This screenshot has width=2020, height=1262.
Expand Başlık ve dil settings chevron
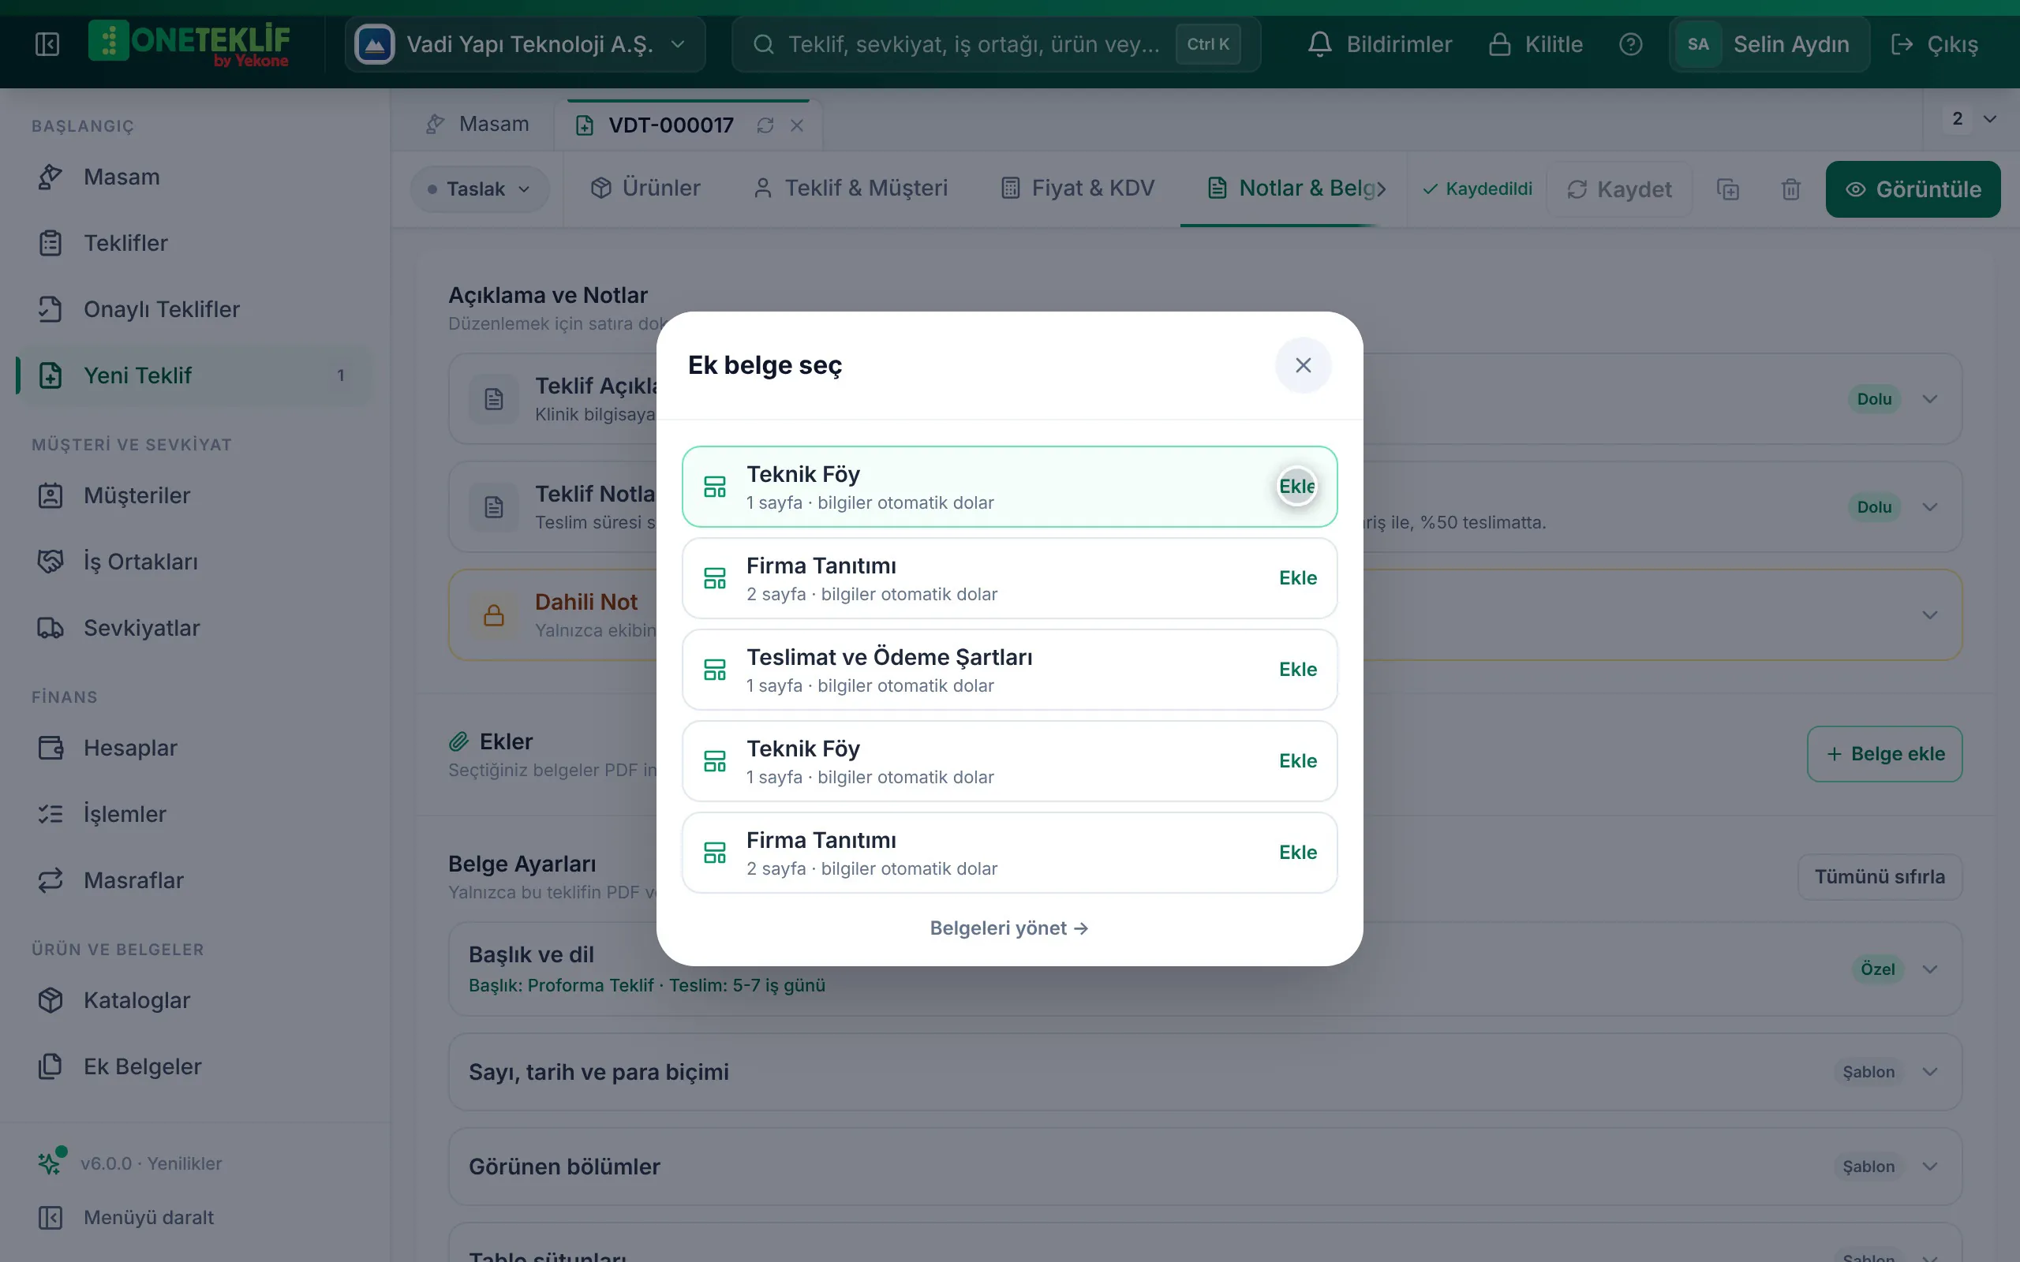point(1930,969)
